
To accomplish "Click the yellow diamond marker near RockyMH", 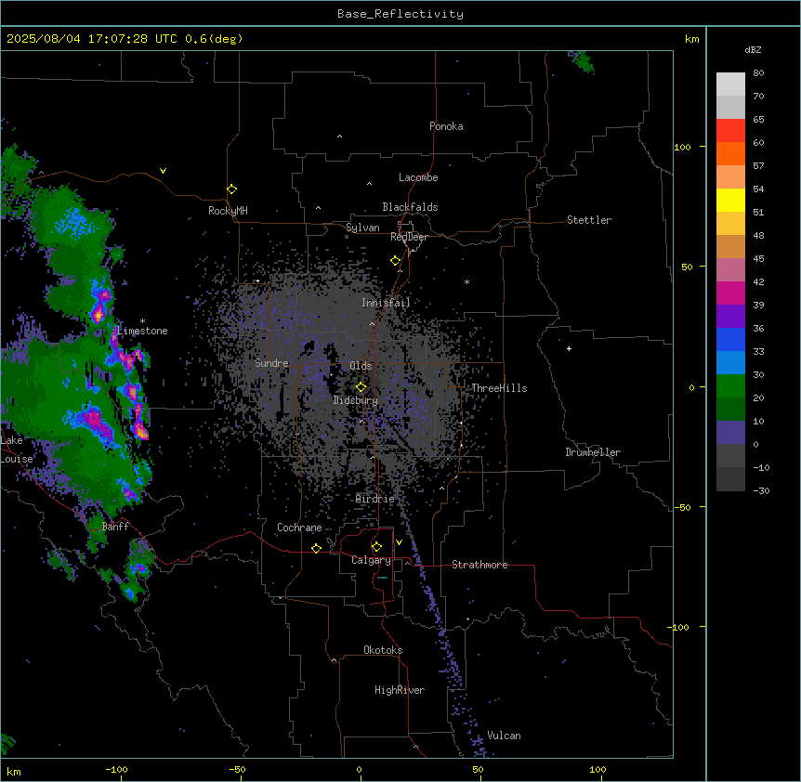I will pos(231,189).
